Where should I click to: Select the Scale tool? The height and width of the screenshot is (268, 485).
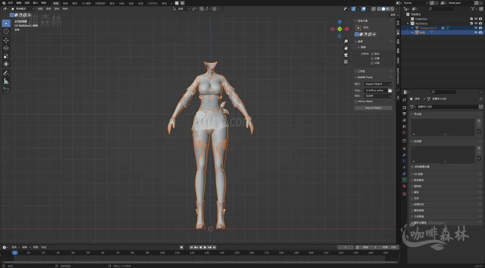6,56
